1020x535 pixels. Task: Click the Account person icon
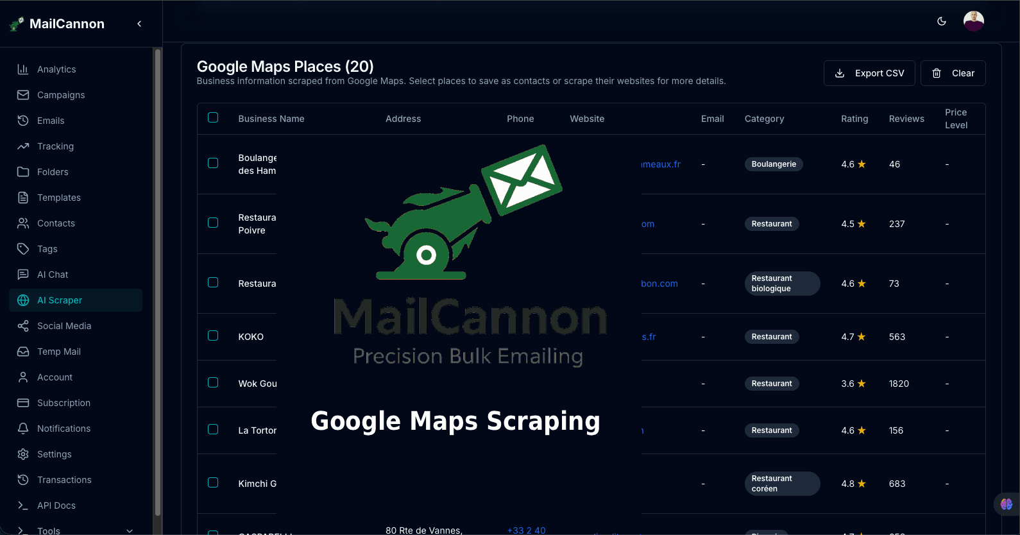click(x=23, y=377)
